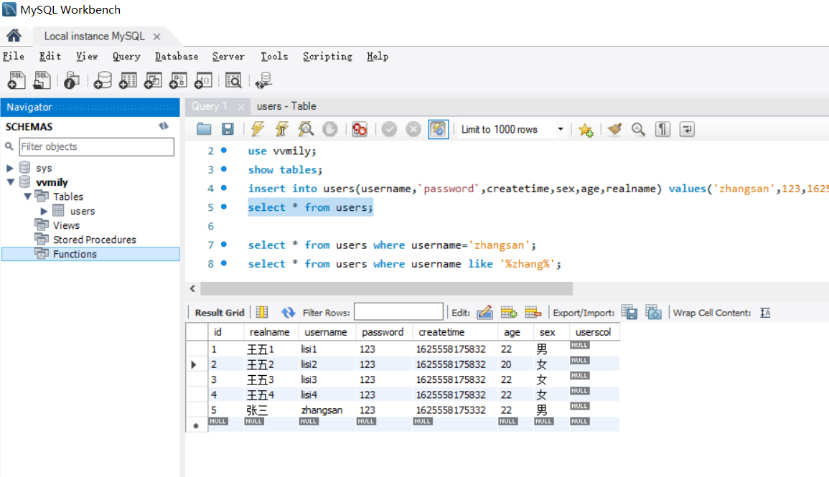Sort by the realname column header

tap(271, 332)
